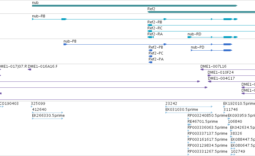Select the DME1-007L16 clone start arrow

[202, 69]
